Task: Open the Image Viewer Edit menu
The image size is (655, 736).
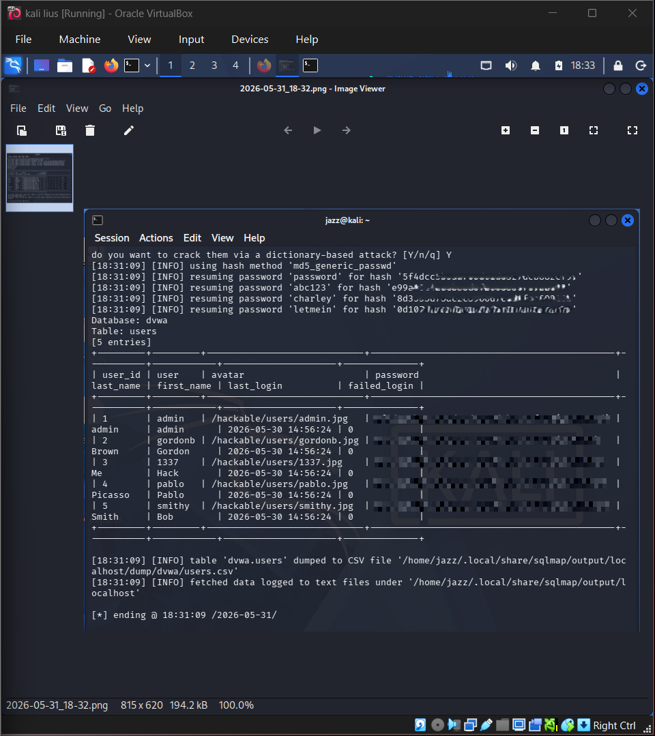Action: (46, 108)
